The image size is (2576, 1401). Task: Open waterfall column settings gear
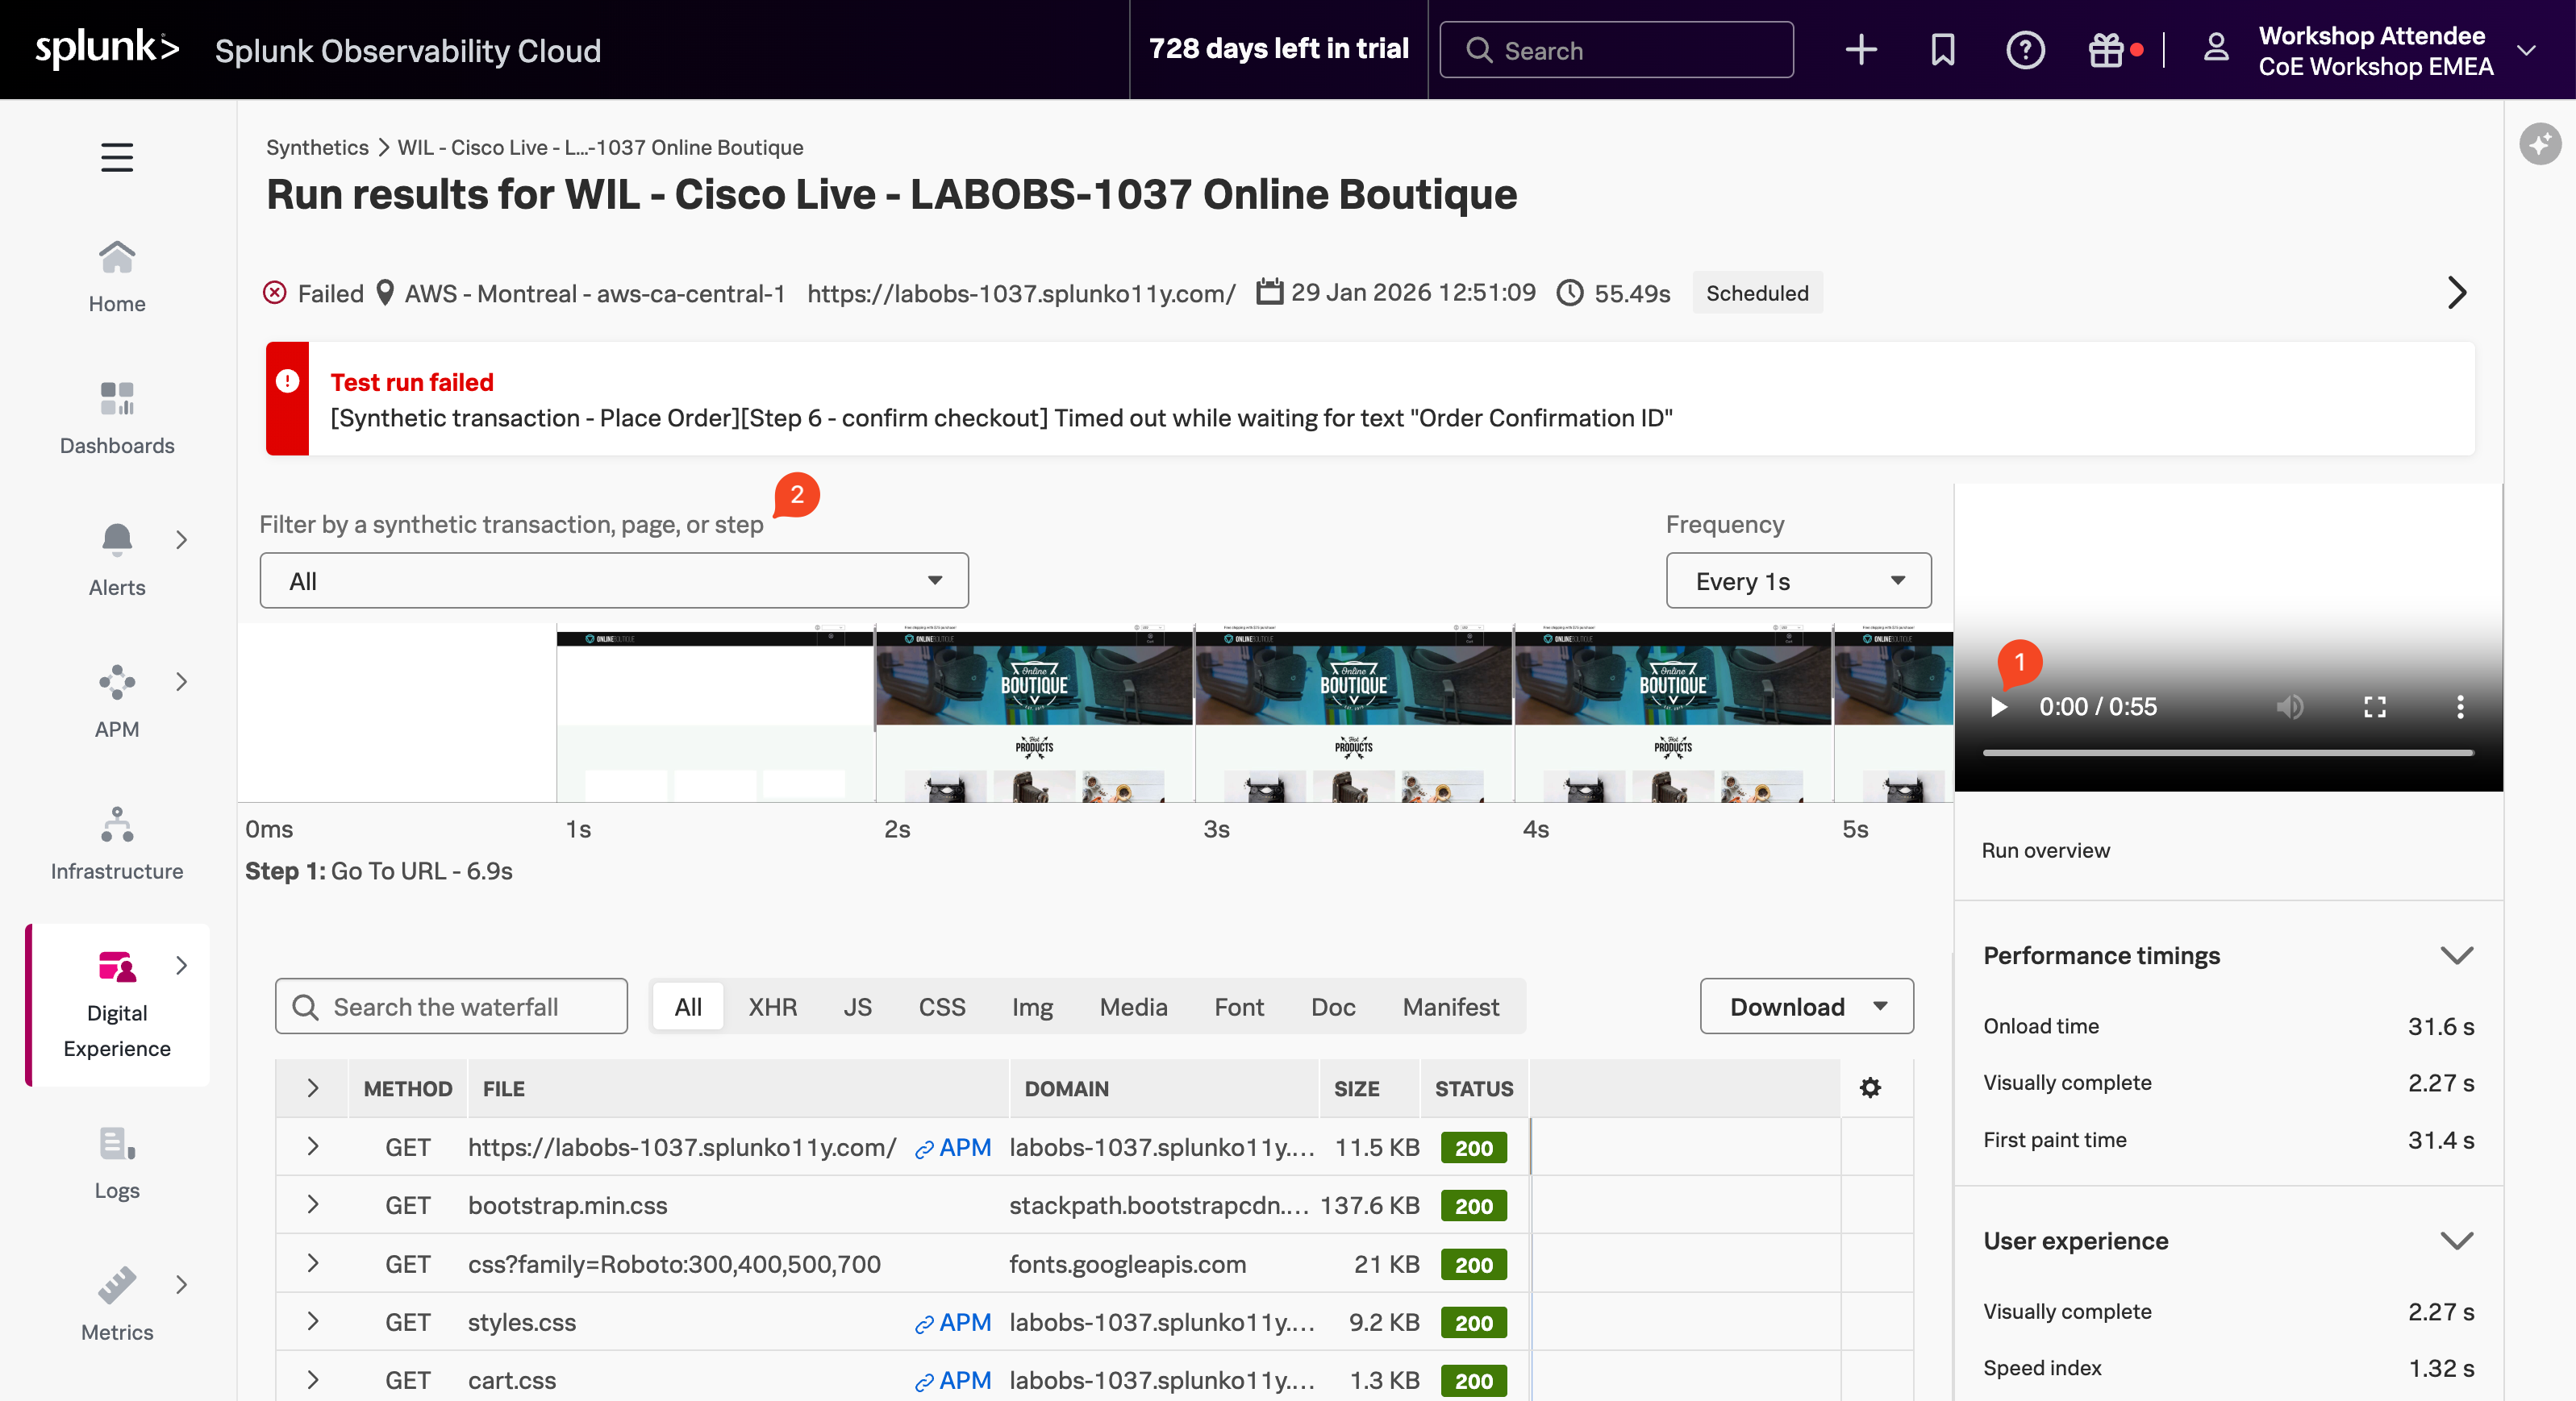(x=1870, y=1088)
